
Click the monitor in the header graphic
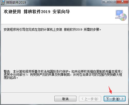tap(119, 14)
